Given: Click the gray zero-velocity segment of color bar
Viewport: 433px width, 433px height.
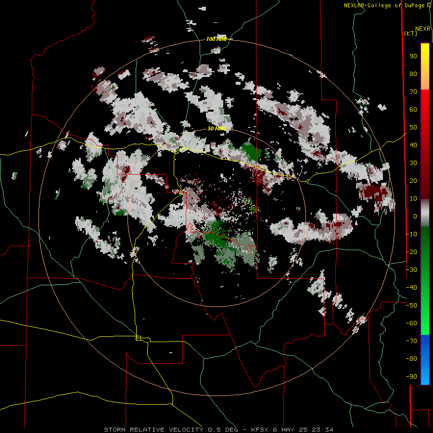Looking at the screenshot, I should [x=425, y=213].
